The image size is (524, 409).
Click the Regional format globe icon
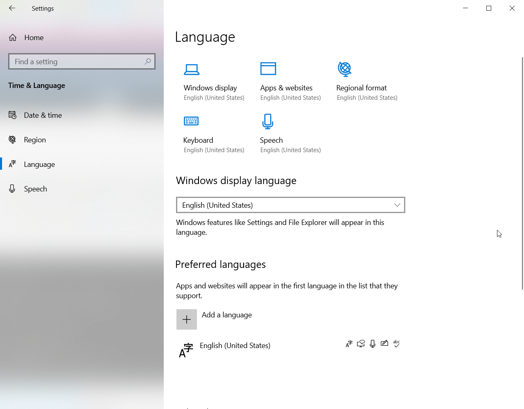pyautogui.click(x=345, y=69)
